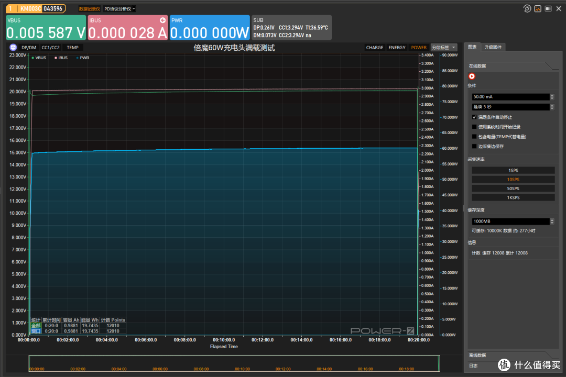Expand the 离线数据 section

pos(477,355)
